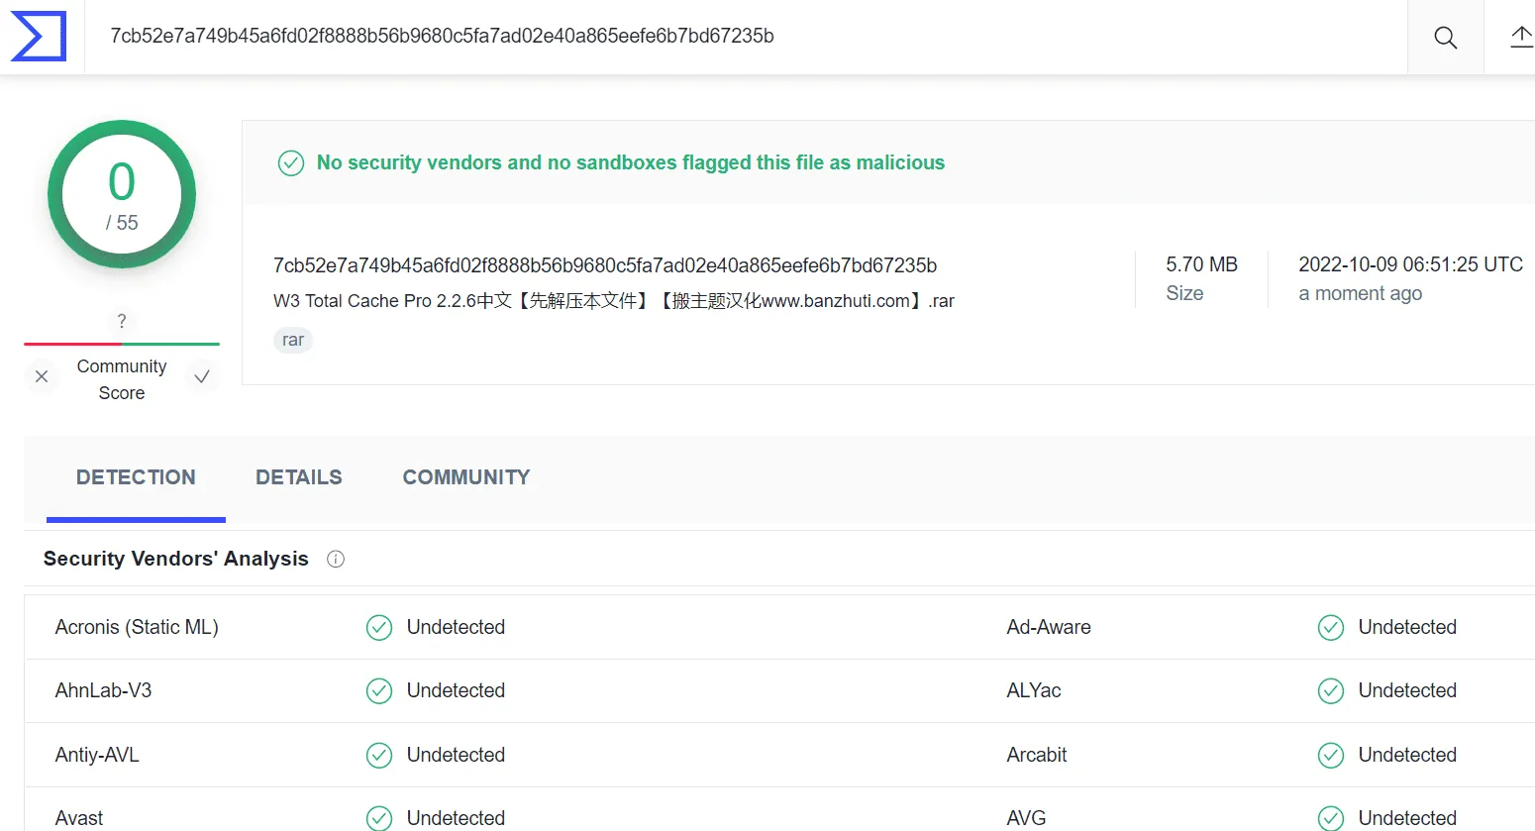Open the VirusTotal home logo
Screen dimensions: 1535x831
point(39,37)
